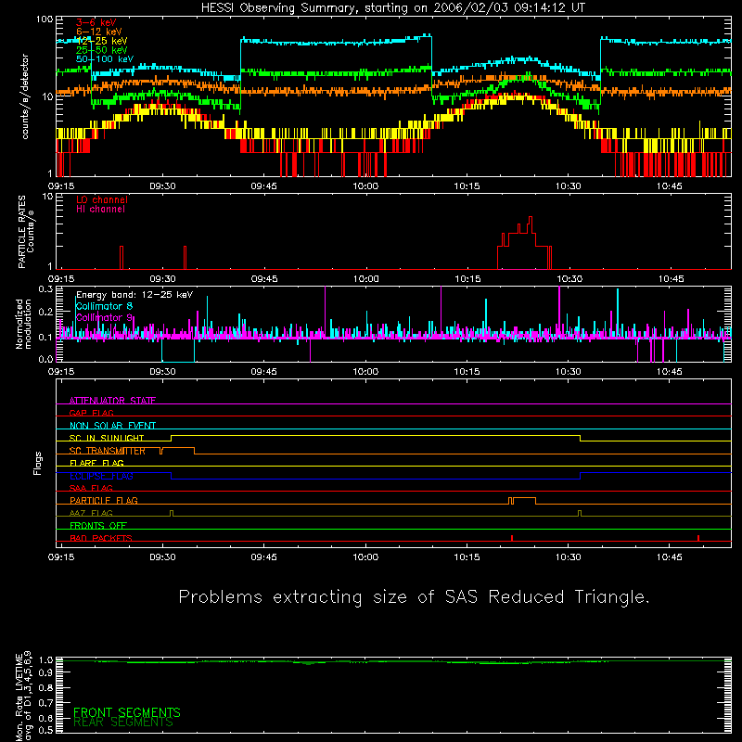Click the counts/s/detector axis label
This screenshot has width=742, height=742.
[25, 96]
